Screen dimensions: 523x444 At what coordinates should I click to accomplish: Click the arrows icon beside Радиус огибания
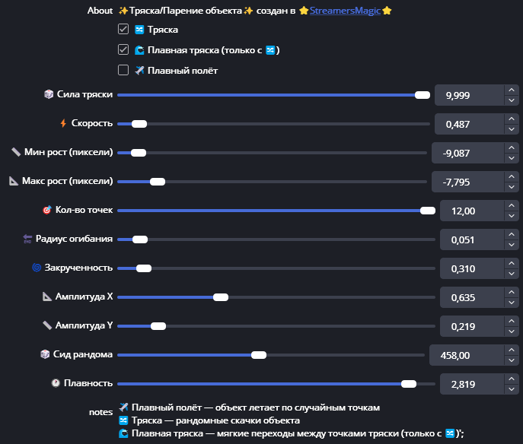28,239
